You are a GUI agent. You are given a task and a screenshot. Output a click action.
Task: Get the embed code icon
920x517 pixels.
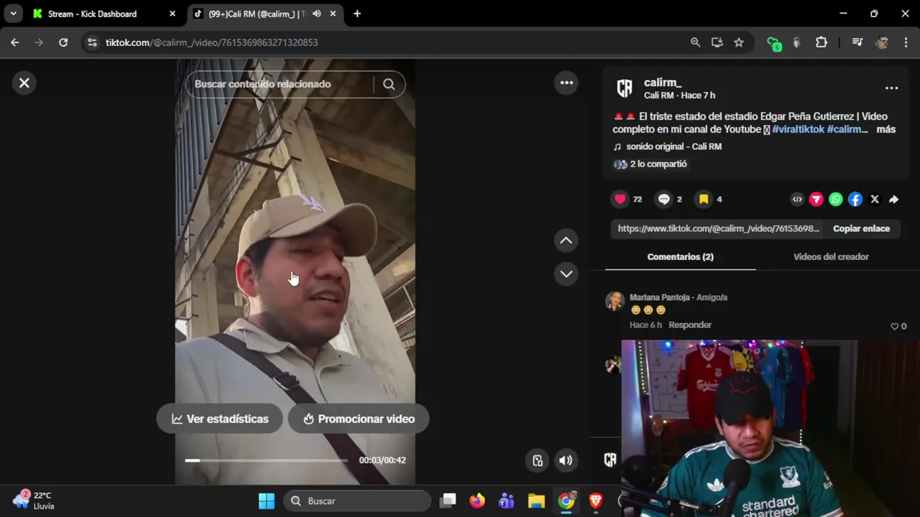coord(797,200)
